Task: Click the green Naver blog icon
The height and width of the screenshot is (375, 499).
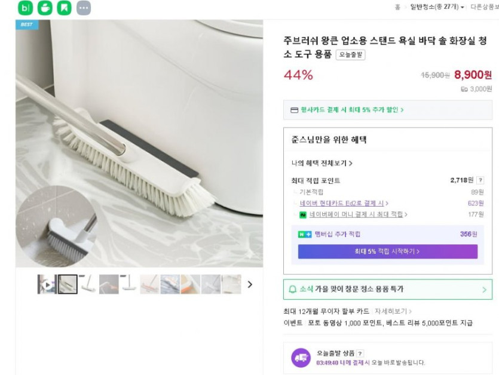Action: click(25, 8)
